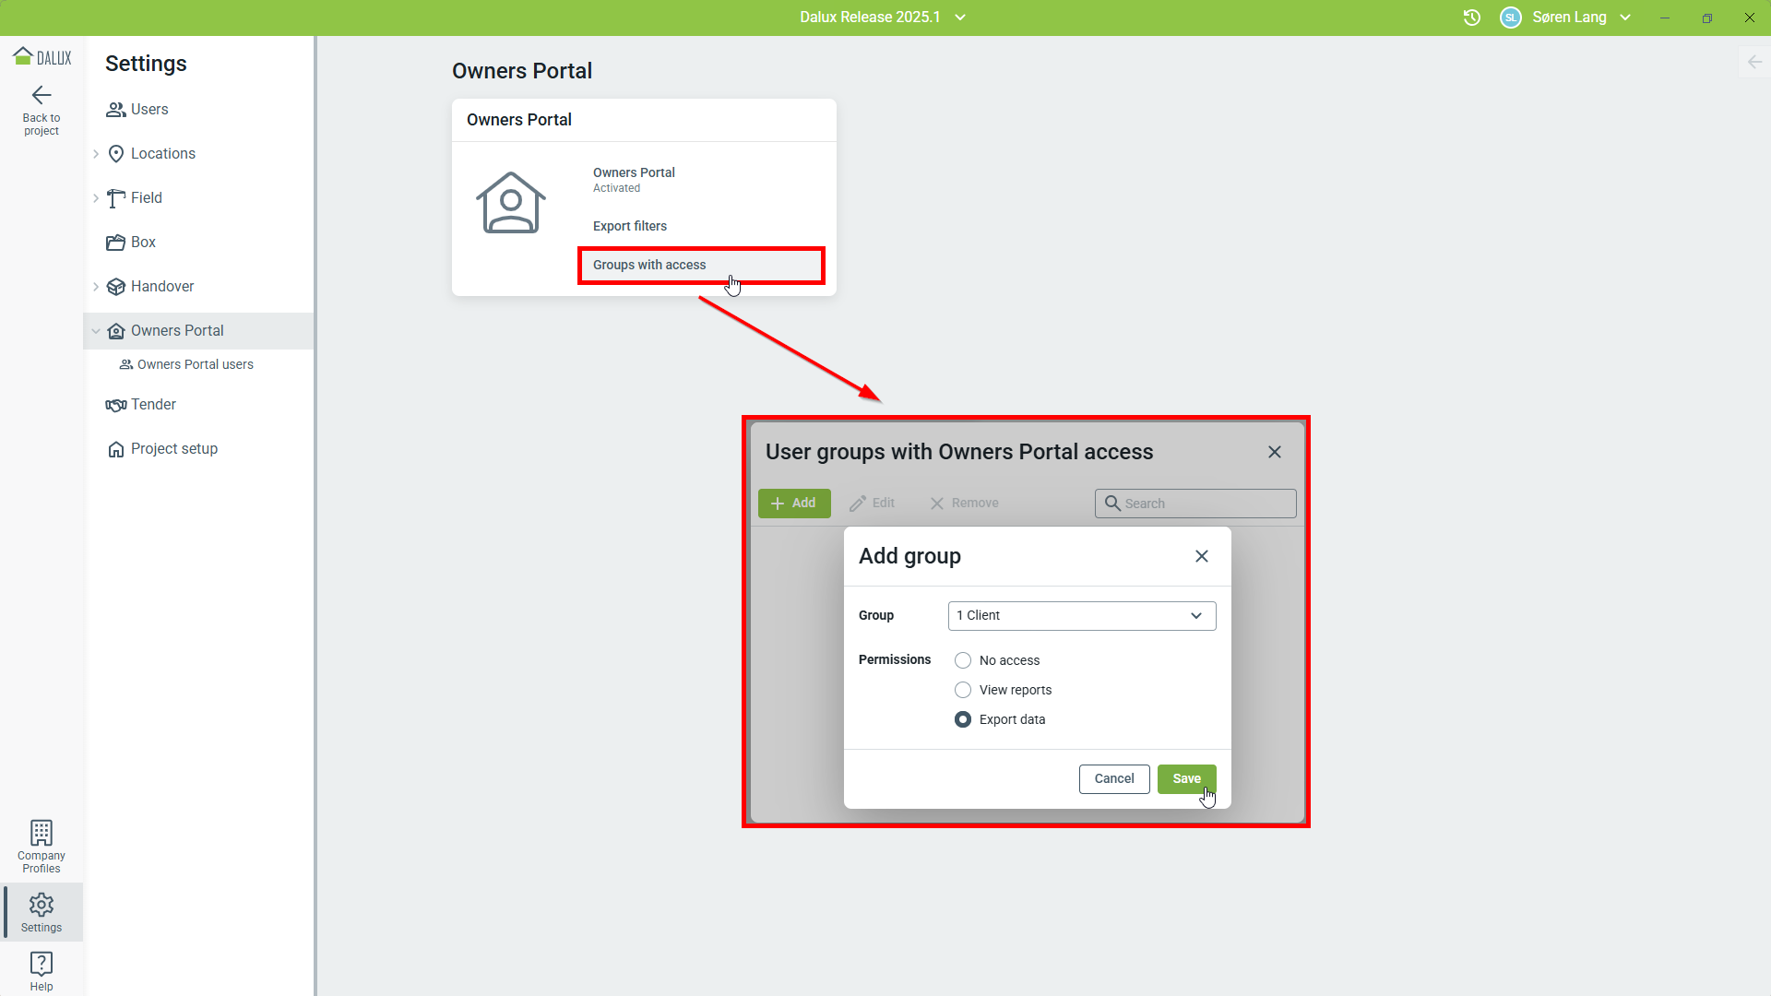Cancel adding the group
Image resolution: width=1771 pixels, height=996 pixels.
[1114, 779]
